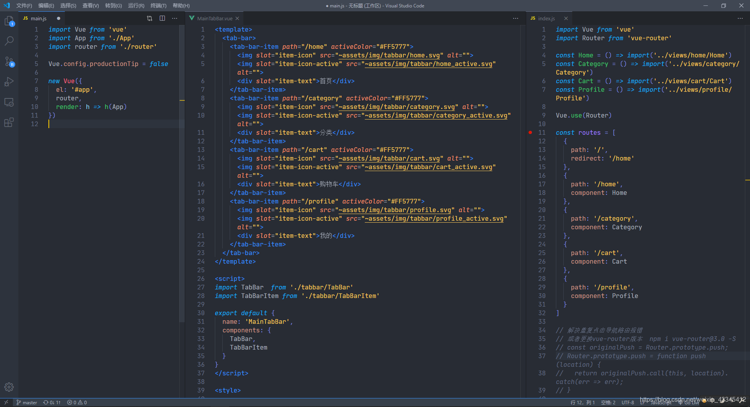Follow the profile_active.svg path link

[434, 219]
